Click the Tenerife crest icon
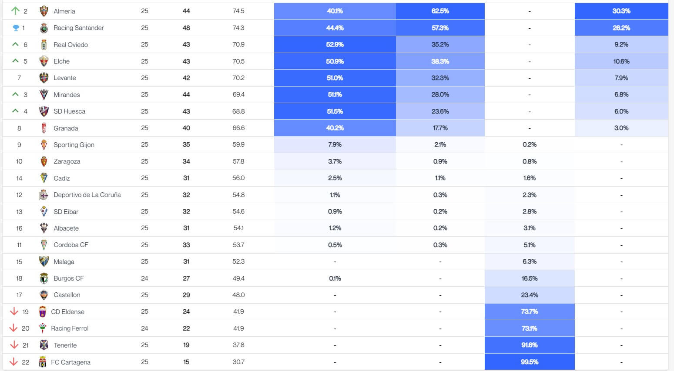The height and width of the screenshot is (371, 674). coord(44,345)
